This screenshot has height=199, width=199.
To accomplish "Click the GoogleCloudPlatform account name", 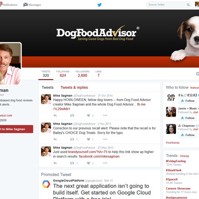I will tap(68, 181).
